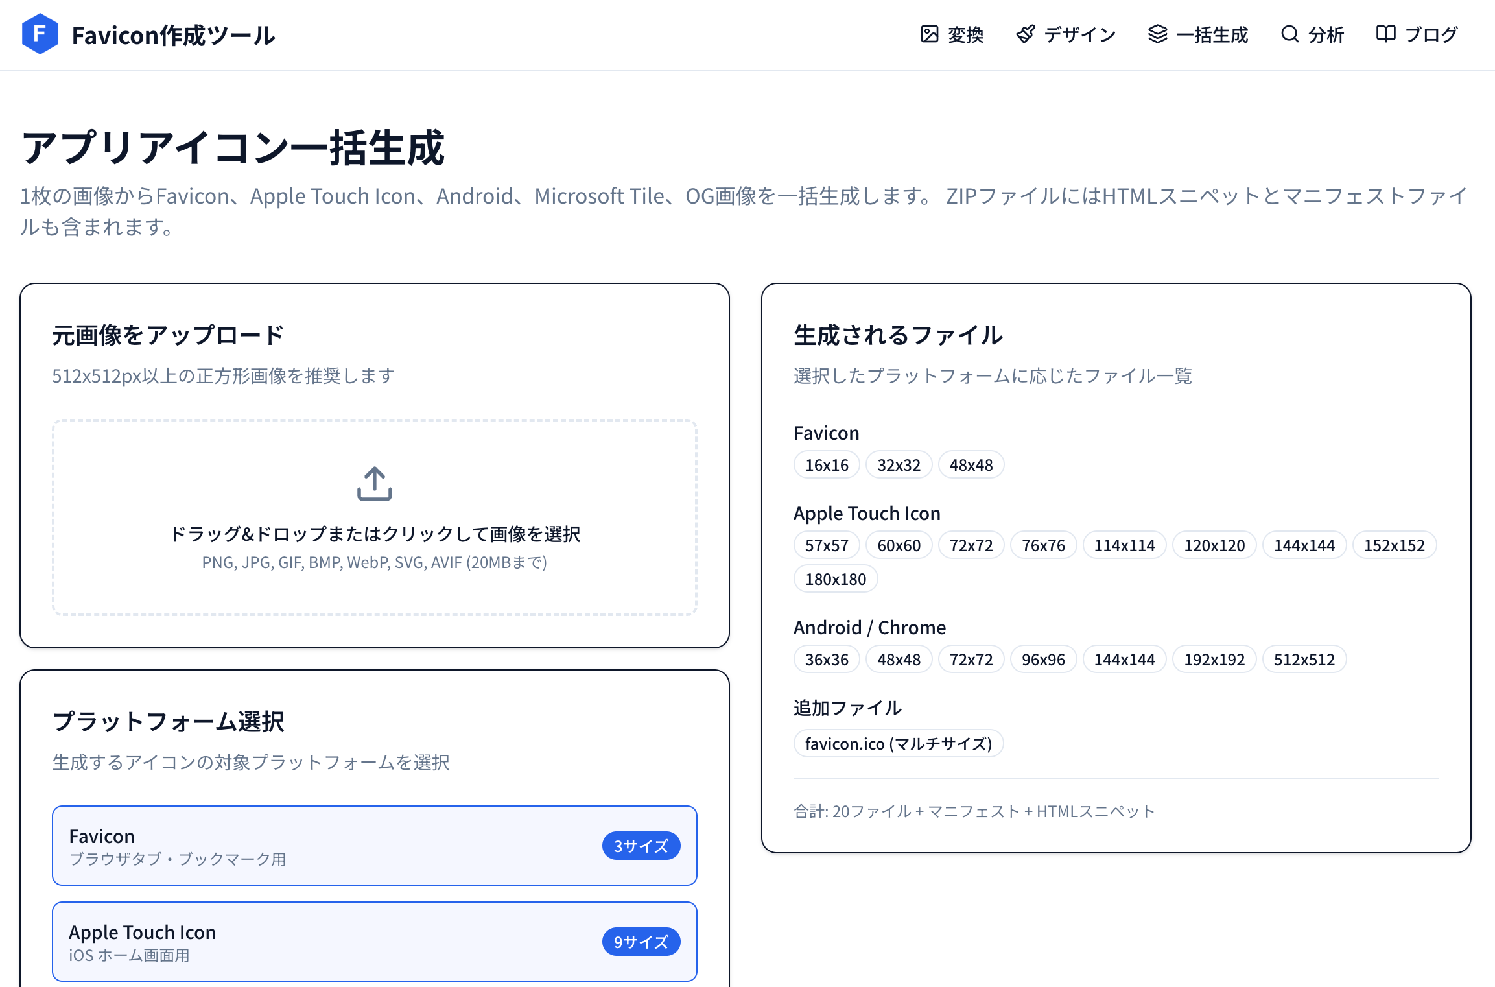Open the 変換 conversion tool icon
The image size is (1495, 987).
pyautogui.click(x=929, y=34)
